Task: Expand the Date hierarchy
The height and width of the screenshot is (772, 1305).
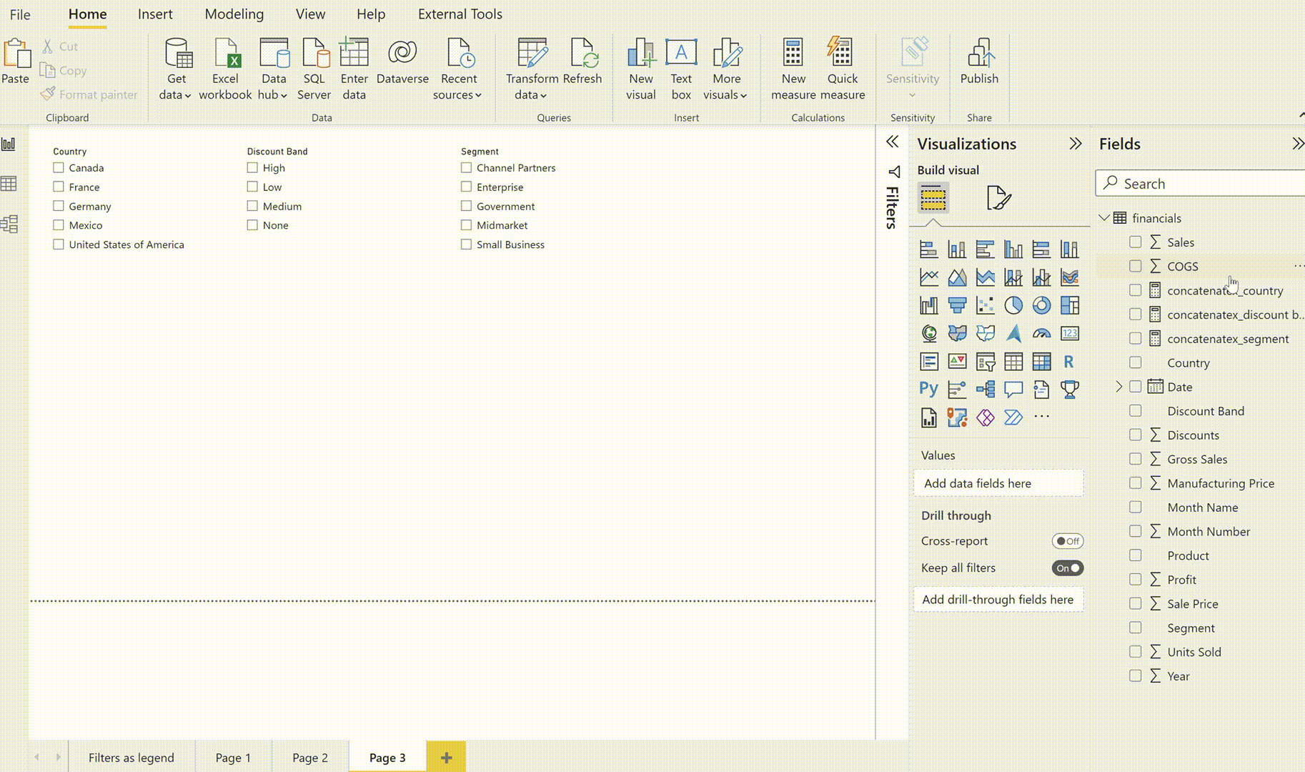Action: coord(1119,387)
